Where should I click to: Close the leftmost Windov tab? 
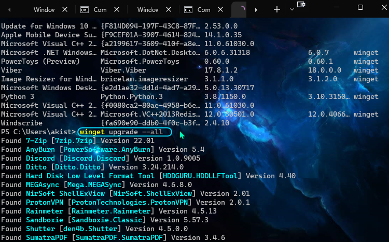(65, 10)
